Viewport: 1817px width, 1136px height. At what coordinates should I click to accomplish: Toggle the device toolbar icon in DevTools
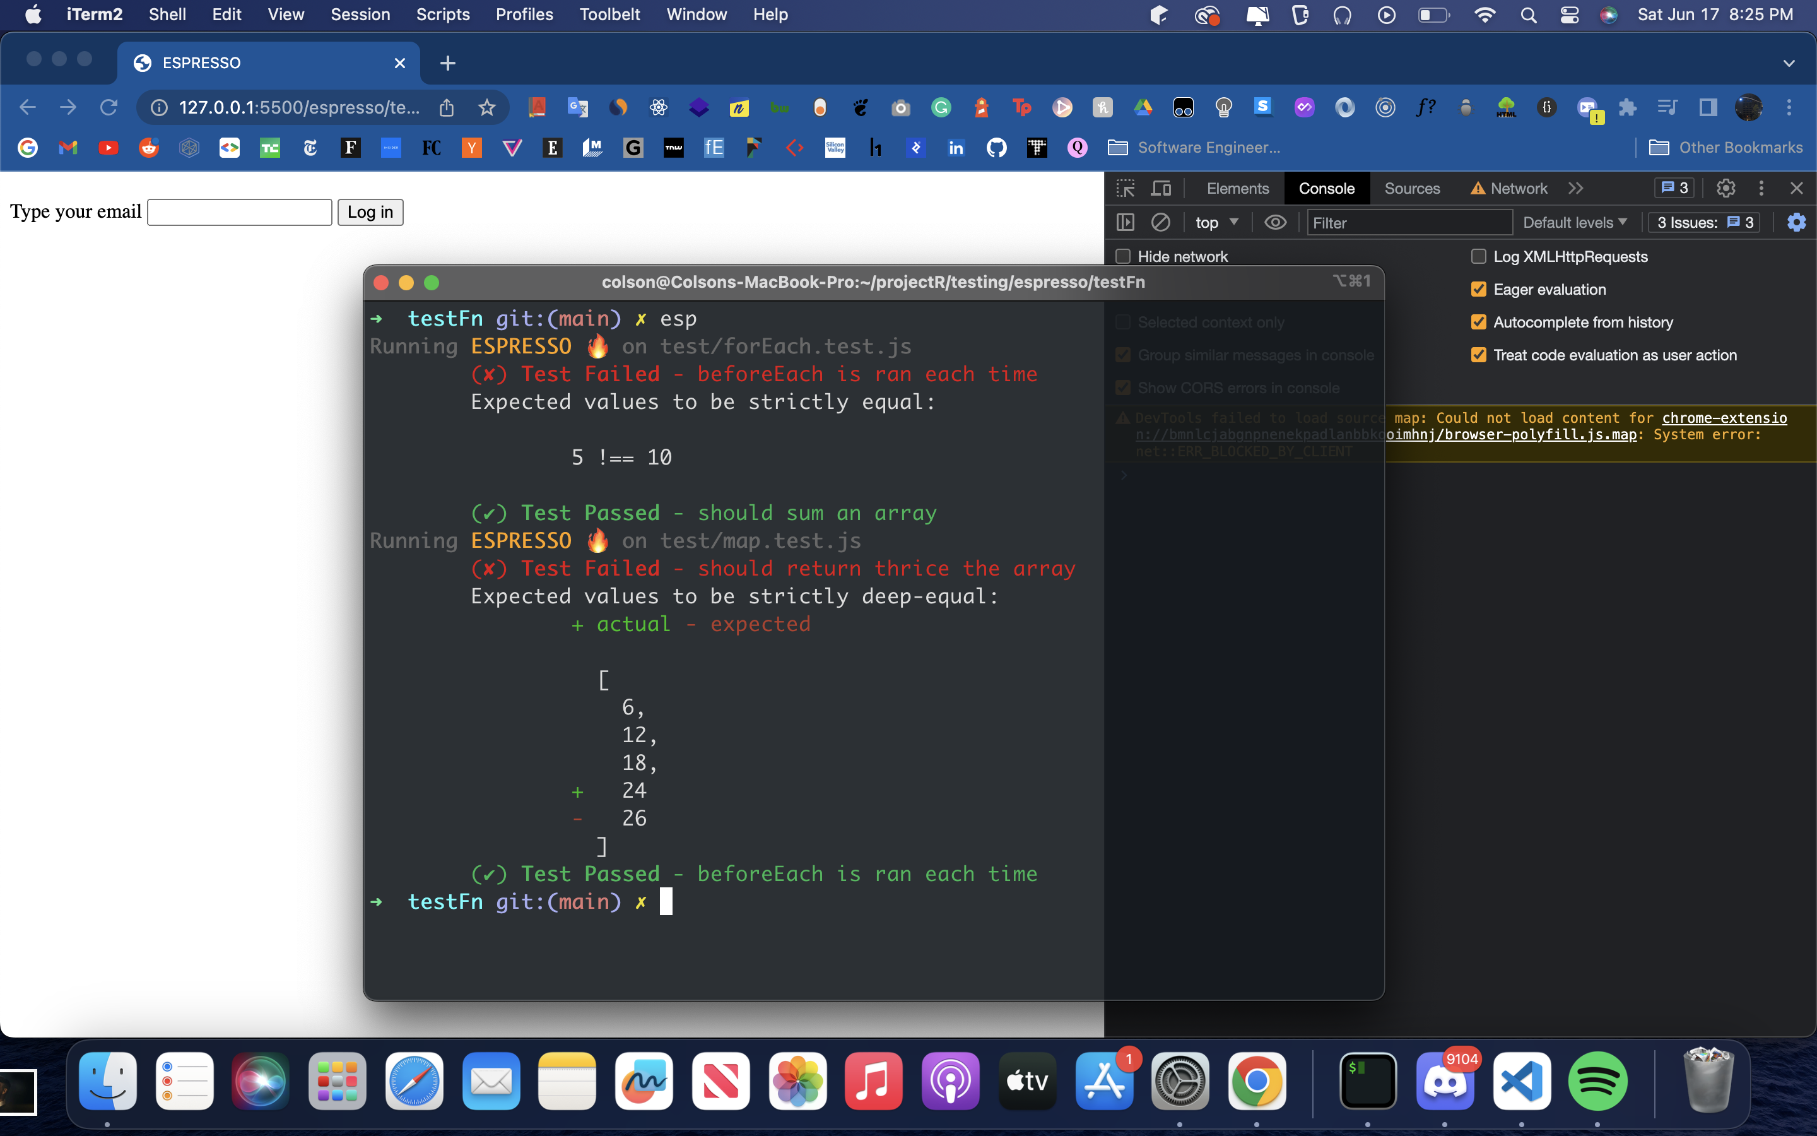click(1161, 189)
